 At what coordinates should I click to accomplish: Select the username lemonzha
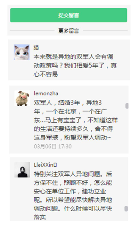[46, 93]
